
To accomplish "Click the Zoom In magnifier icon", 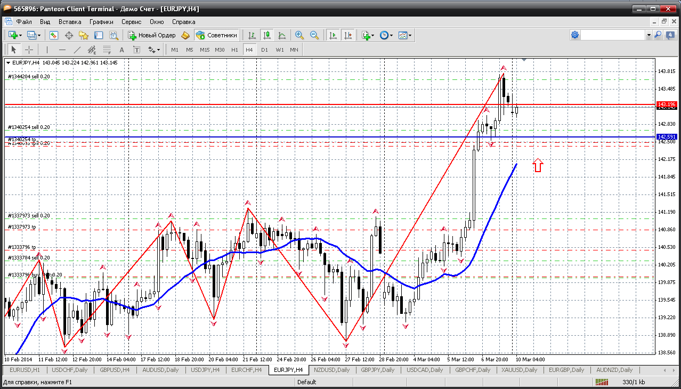I will click(299, 35).
